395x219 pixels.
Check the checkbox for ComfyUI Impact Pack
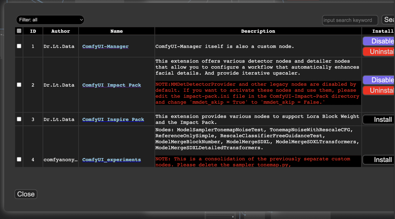[x=19, y=85]
